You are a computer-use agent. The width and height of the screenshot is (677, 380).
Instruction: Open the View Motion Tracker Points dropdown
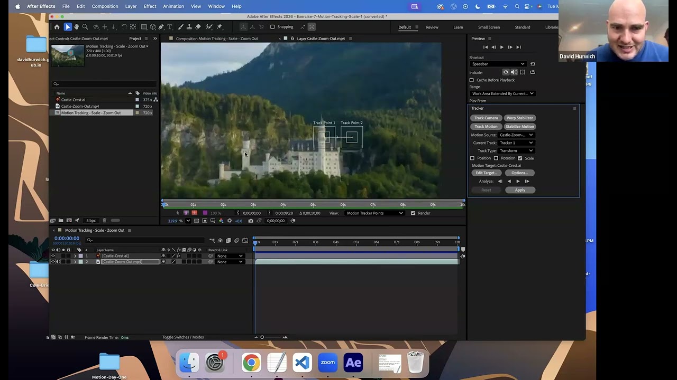point(374,213)
